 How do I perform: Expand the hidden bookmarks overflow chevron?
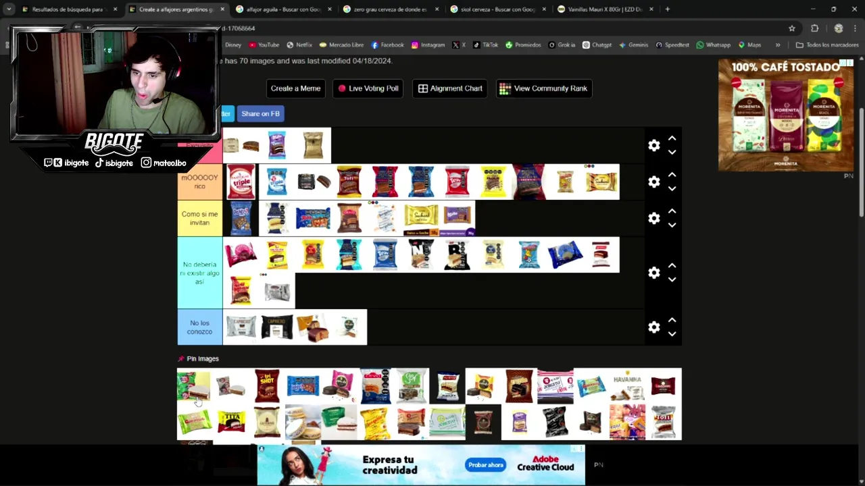pos(778,45)
